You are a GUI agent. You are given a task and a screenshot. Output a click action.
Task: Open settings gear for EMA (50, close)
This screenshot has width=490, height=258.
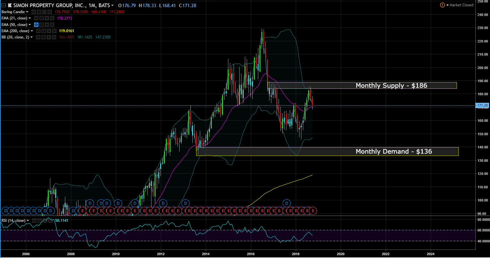point(42,25)
